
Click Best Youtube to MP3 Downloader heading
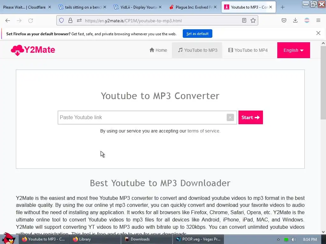tap(160, 183)
